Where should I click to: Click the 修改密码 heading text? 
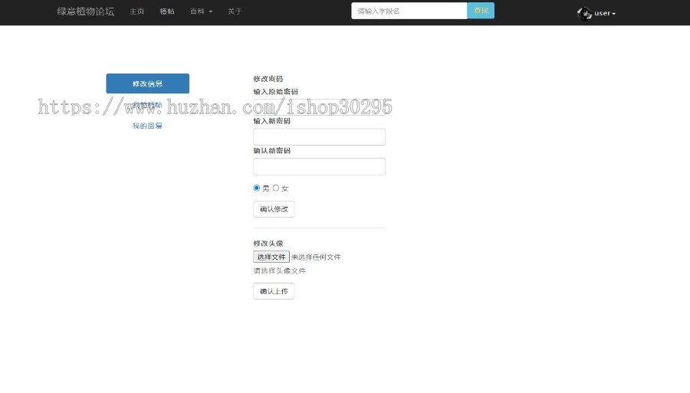pos(268,79)
